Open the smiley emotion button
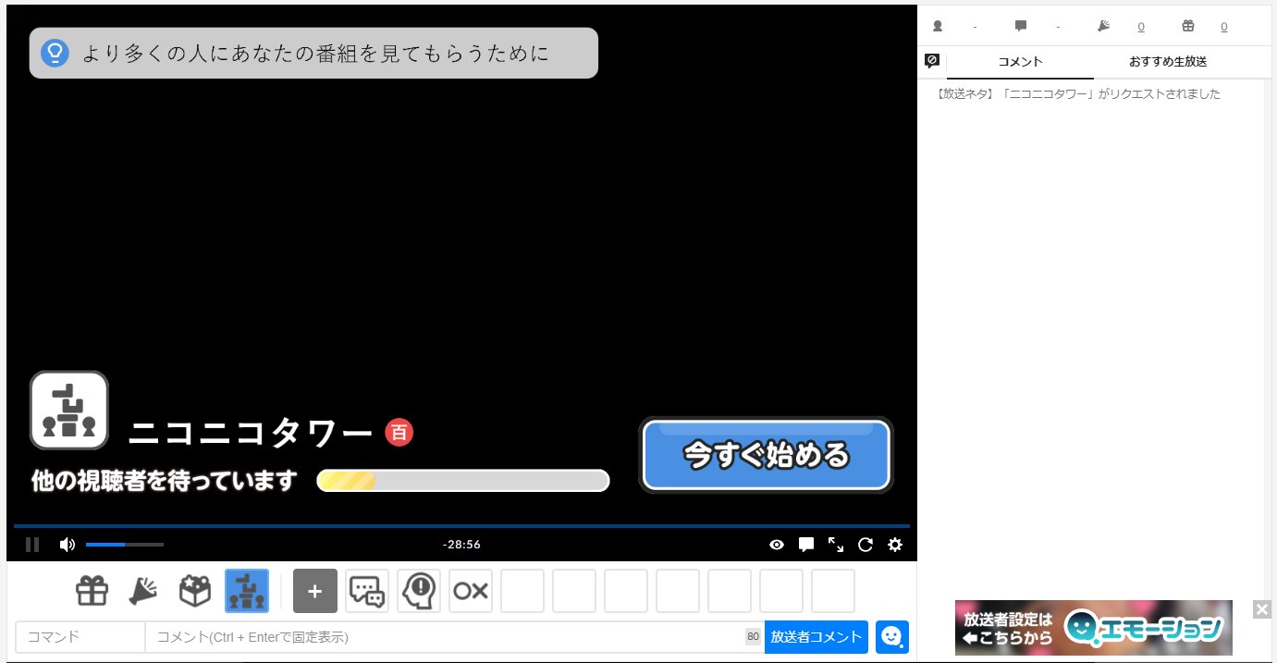 [x=892, y=637]
